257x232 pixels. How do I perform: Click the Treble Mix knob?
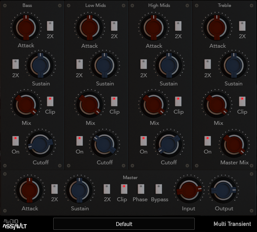click(217, 105)
